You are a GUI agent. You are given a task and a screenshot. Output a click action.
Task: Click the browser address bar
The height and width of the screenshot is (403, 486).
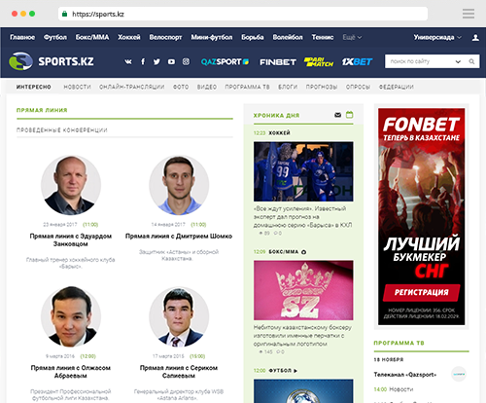pos(243,14)
